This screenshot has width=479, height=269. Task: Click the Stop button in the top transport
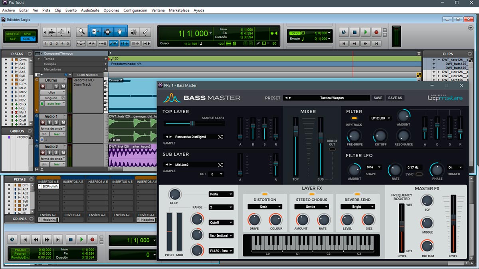[354, 32]
